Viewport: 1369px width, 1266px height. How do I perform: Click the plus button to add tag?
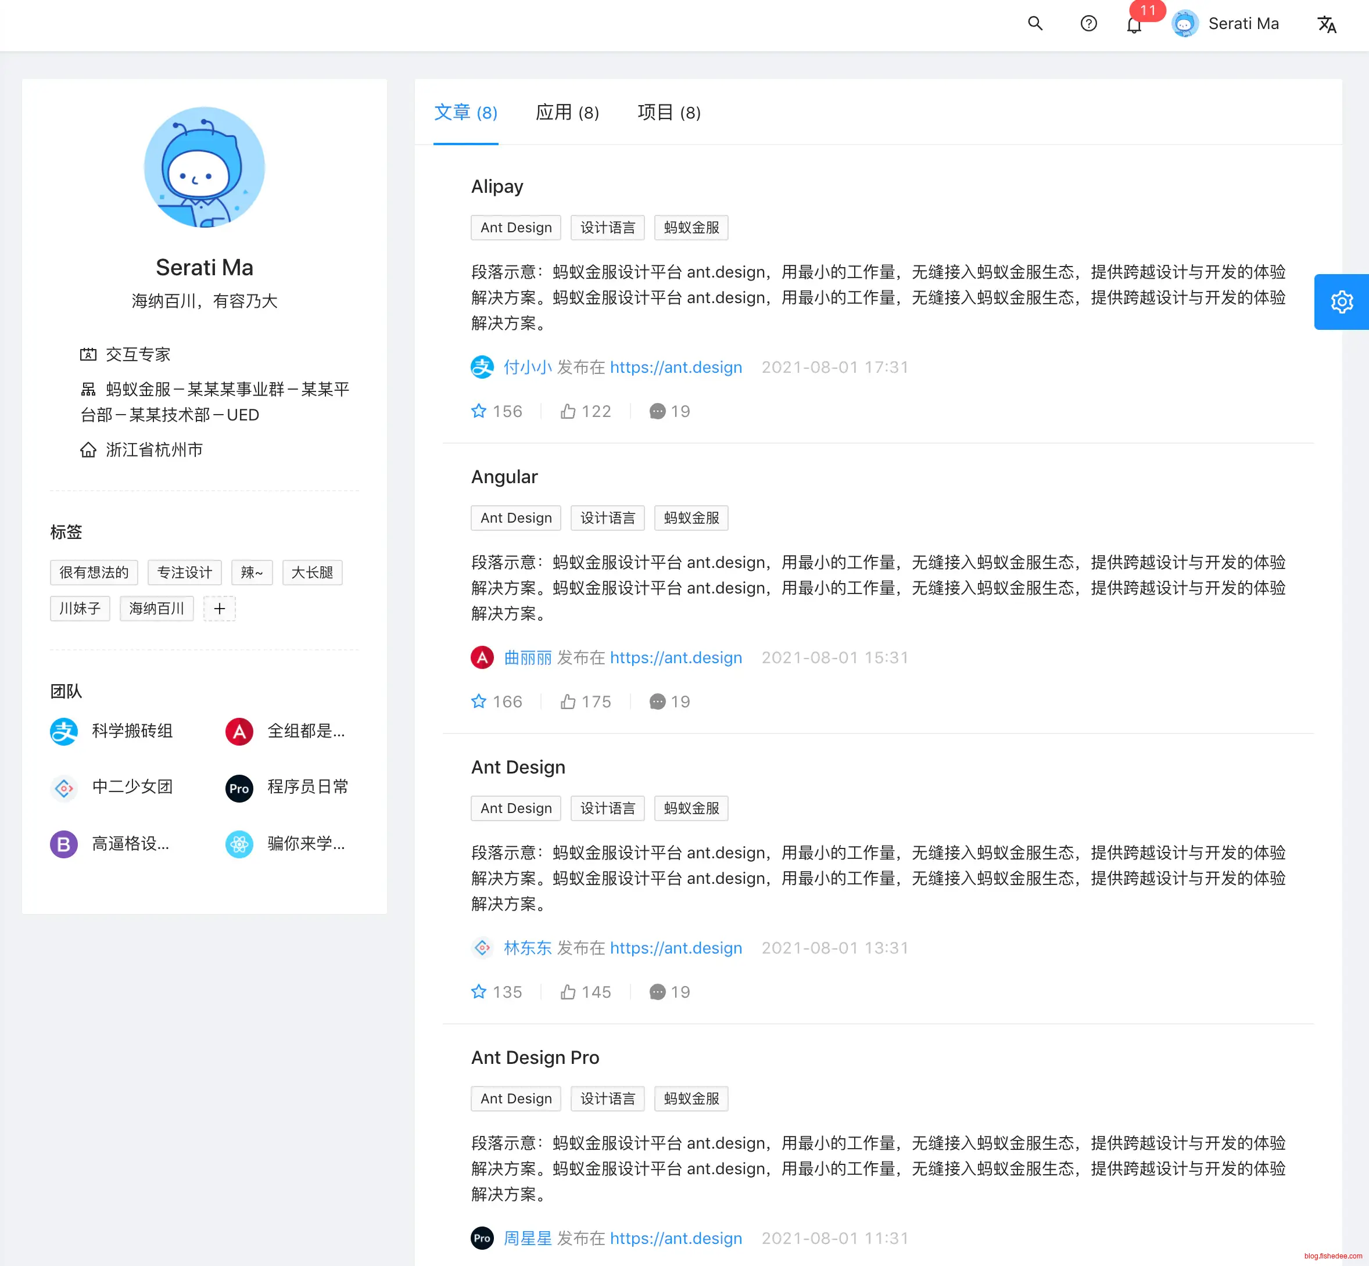[x=220, y=609]
